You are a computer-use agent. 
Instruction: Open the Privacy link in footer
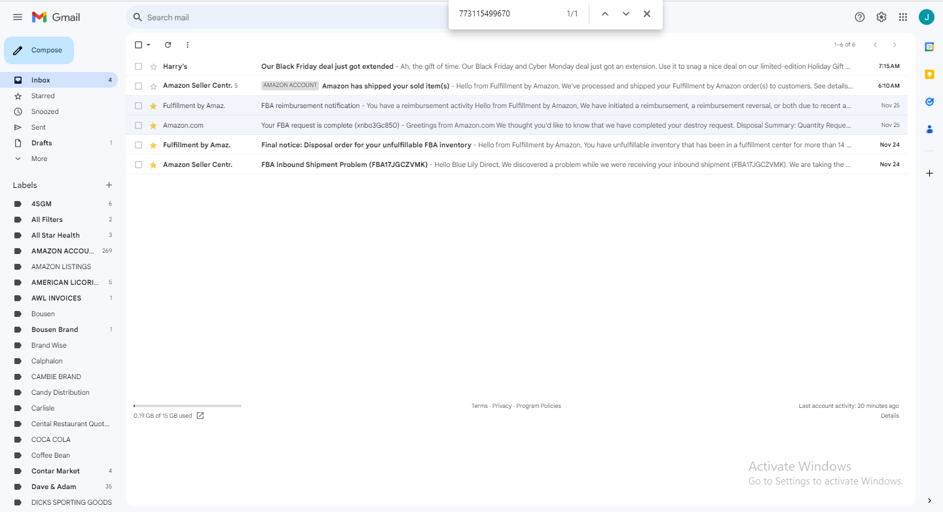[x=502, y=406]
